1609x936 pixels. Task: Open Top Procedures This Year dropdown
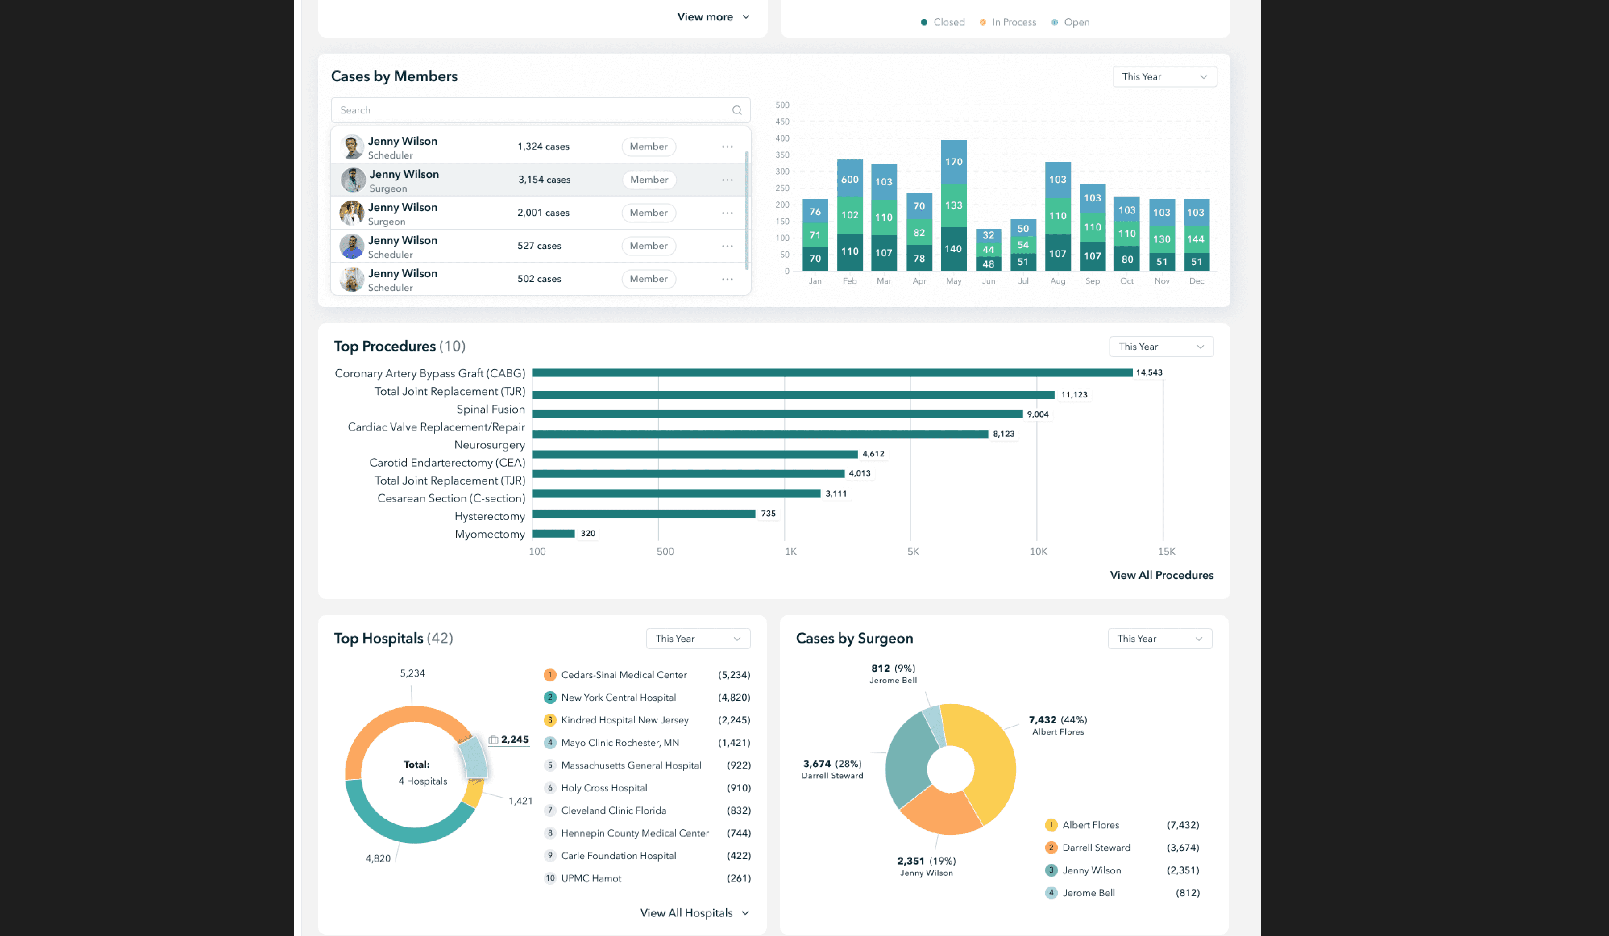(1162, 347)
